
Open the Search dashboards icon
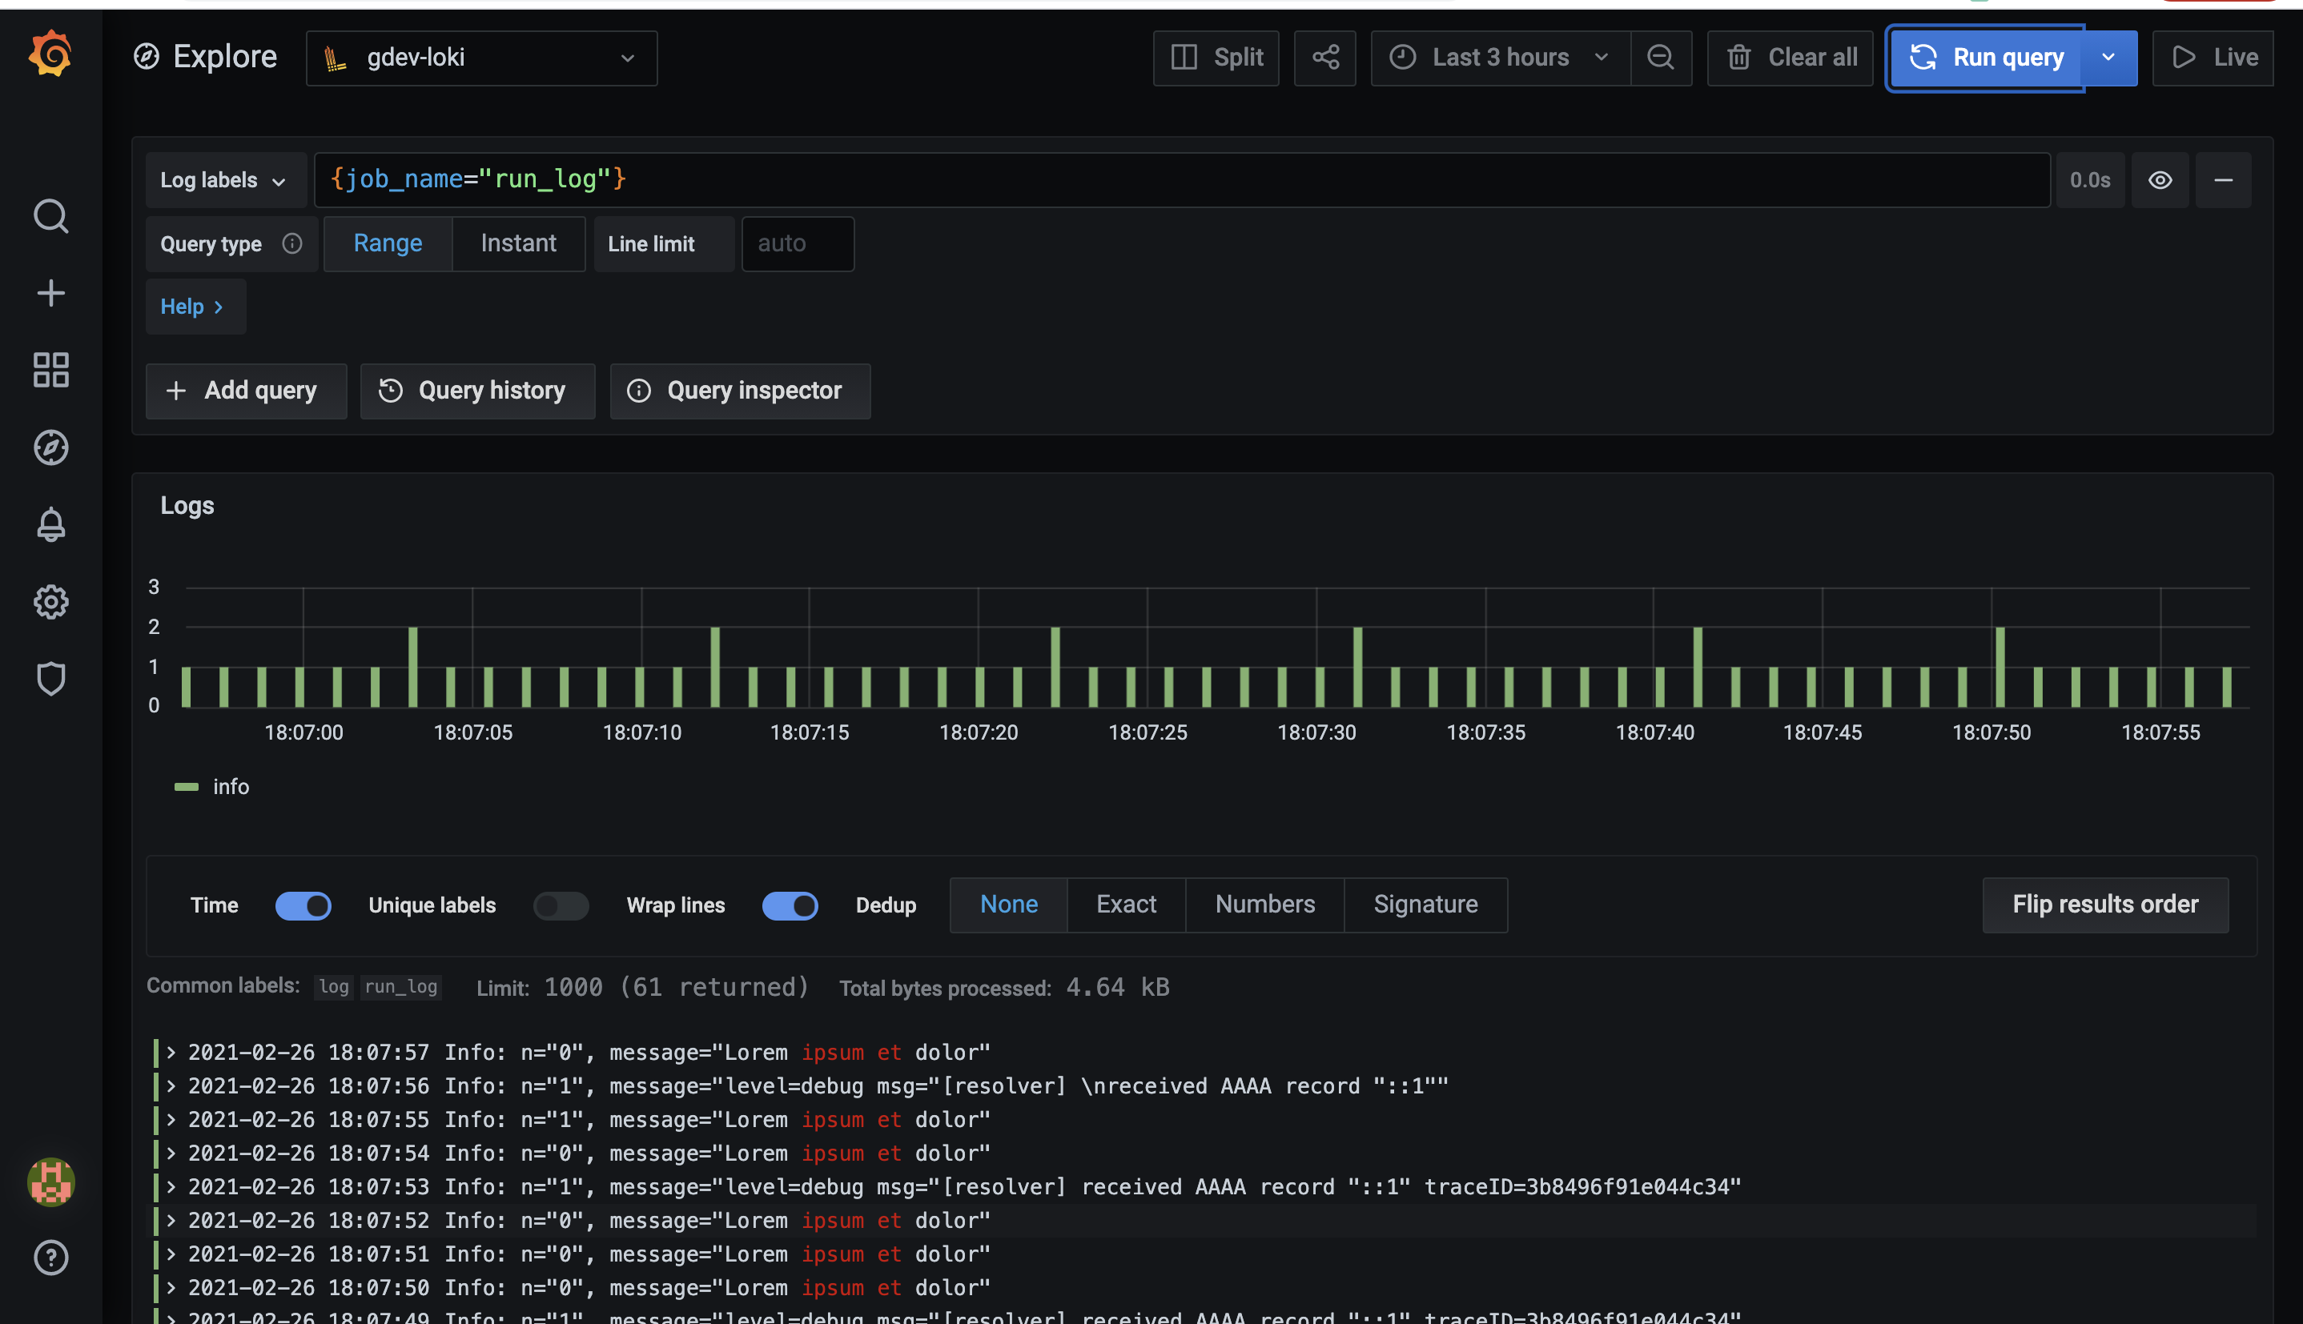pos(51,216)
